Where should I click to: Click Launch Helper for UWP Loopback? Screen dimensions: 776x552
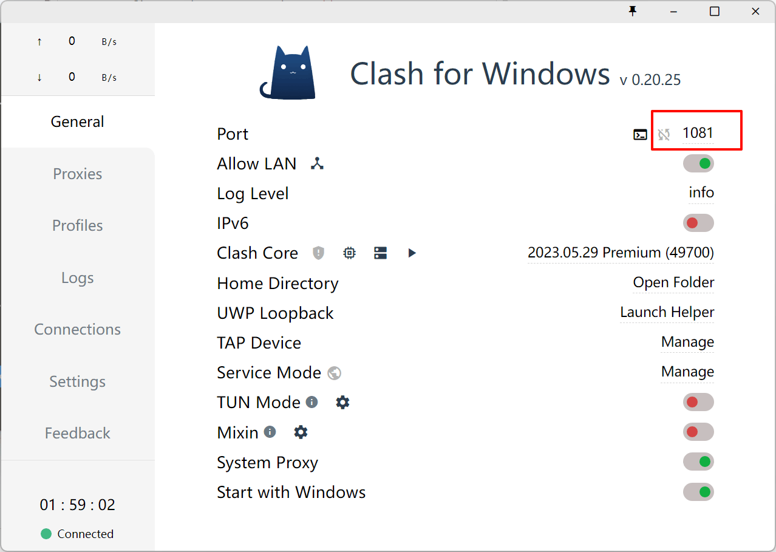coord(667,312)
